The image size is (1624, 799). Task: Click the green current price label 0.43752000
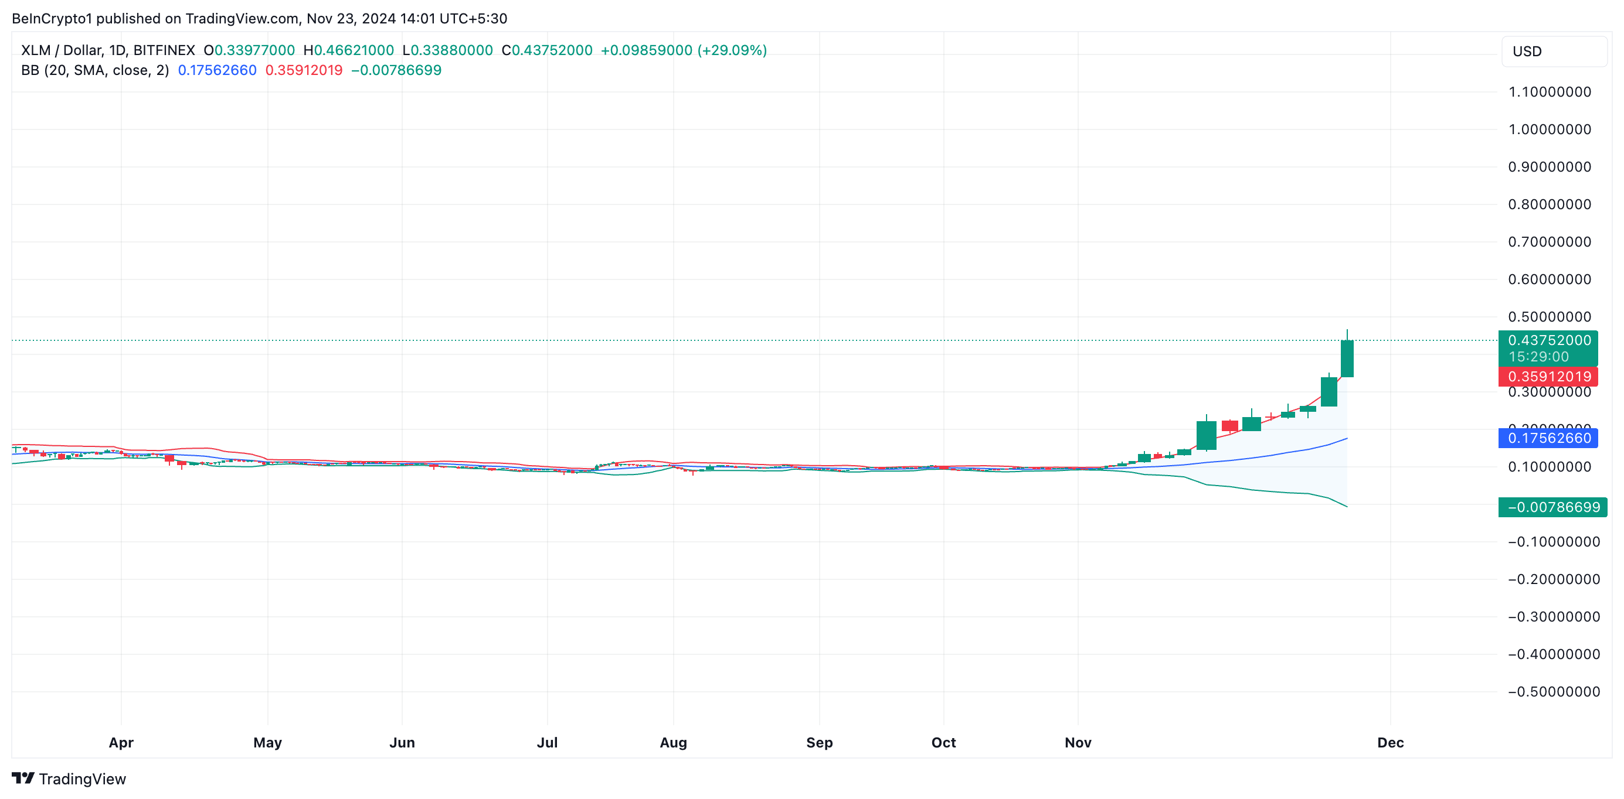[x=1548, y=340]
